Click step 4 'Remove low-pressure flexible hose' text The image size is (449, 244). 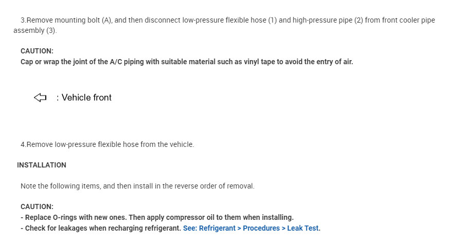pyautogui.click(x=107, y=144)
